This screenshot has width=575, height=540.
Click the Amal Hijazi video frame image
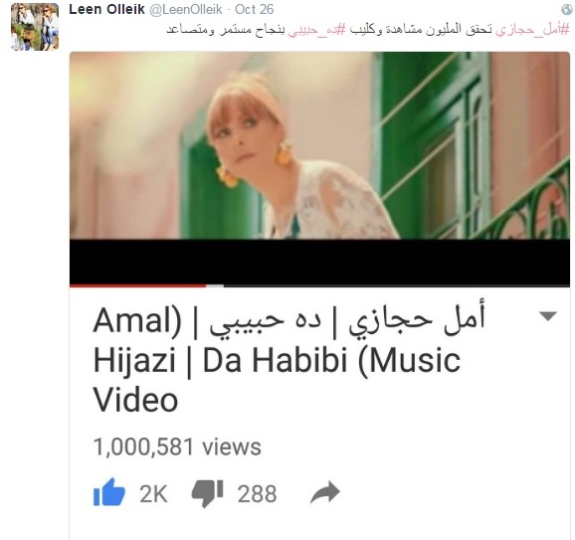click(319, 145)
